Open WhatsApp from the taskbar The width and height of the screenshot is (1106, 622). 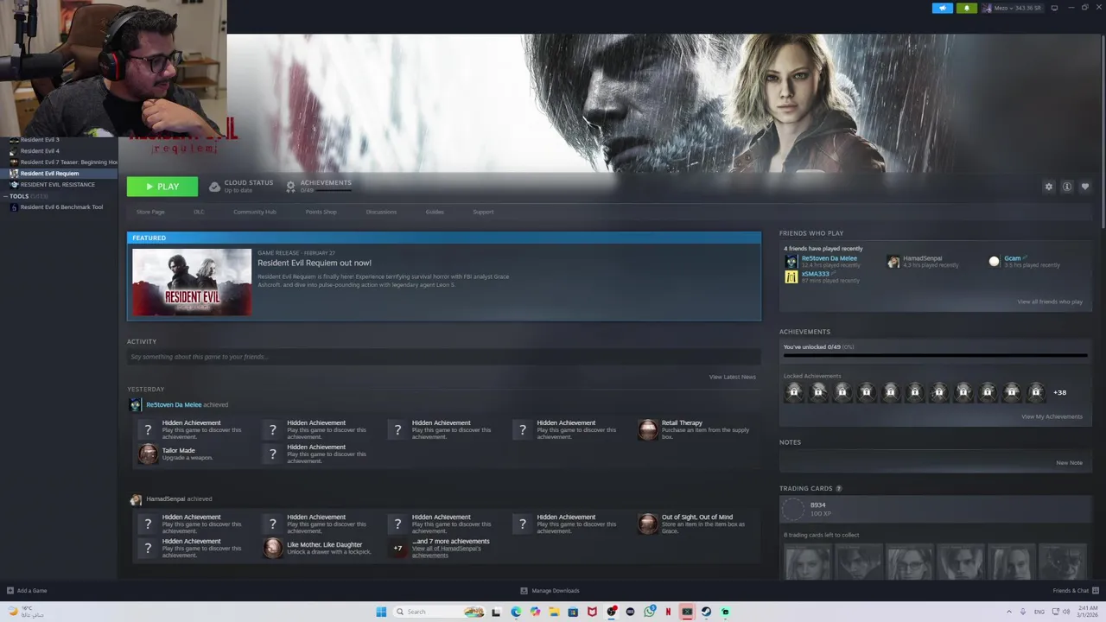pos(649,612)
